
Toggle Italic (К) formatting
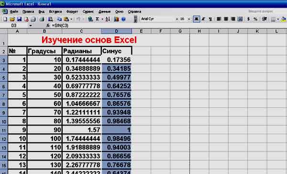tap(203, 19)
